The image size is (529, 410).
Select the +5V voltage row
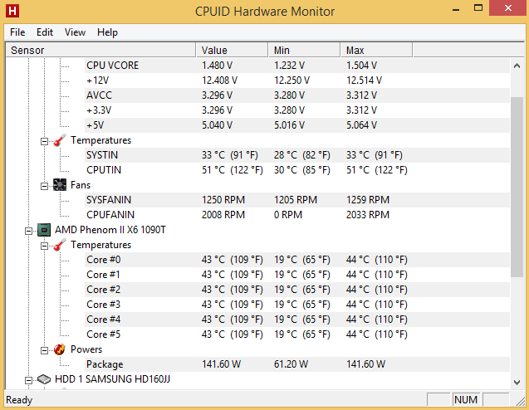297,125
